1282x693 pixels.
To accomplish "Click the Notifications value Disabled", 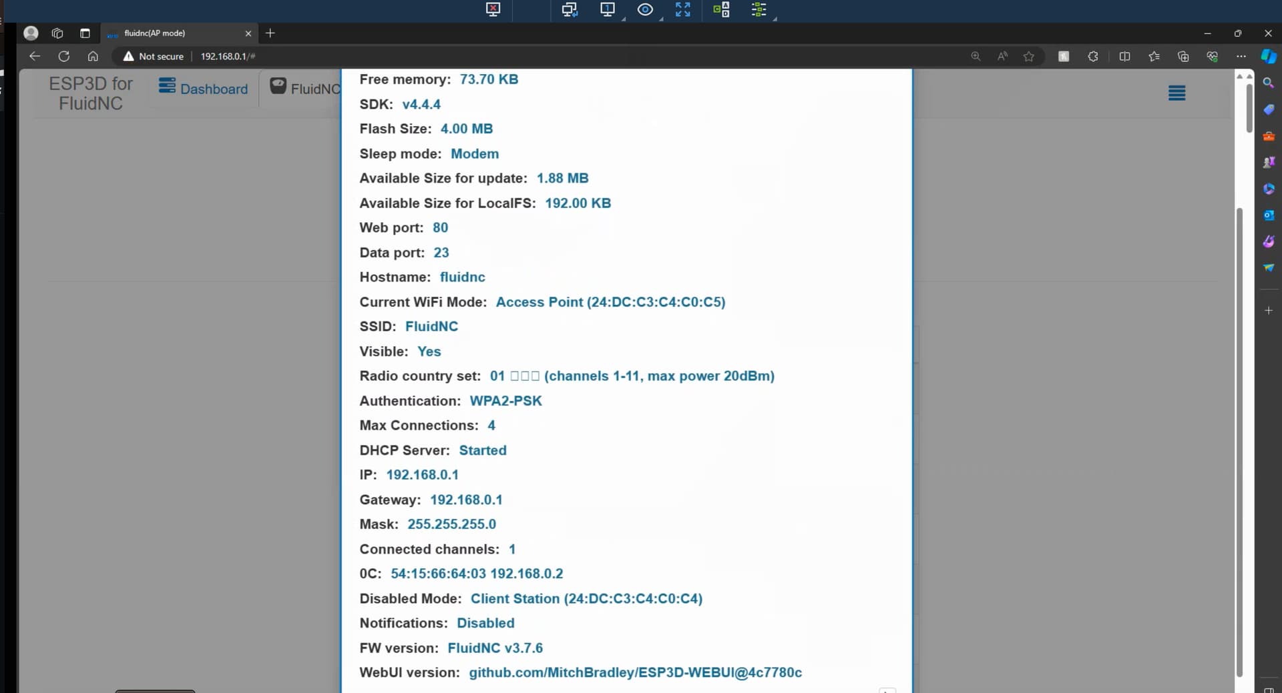I will point(485,623).
